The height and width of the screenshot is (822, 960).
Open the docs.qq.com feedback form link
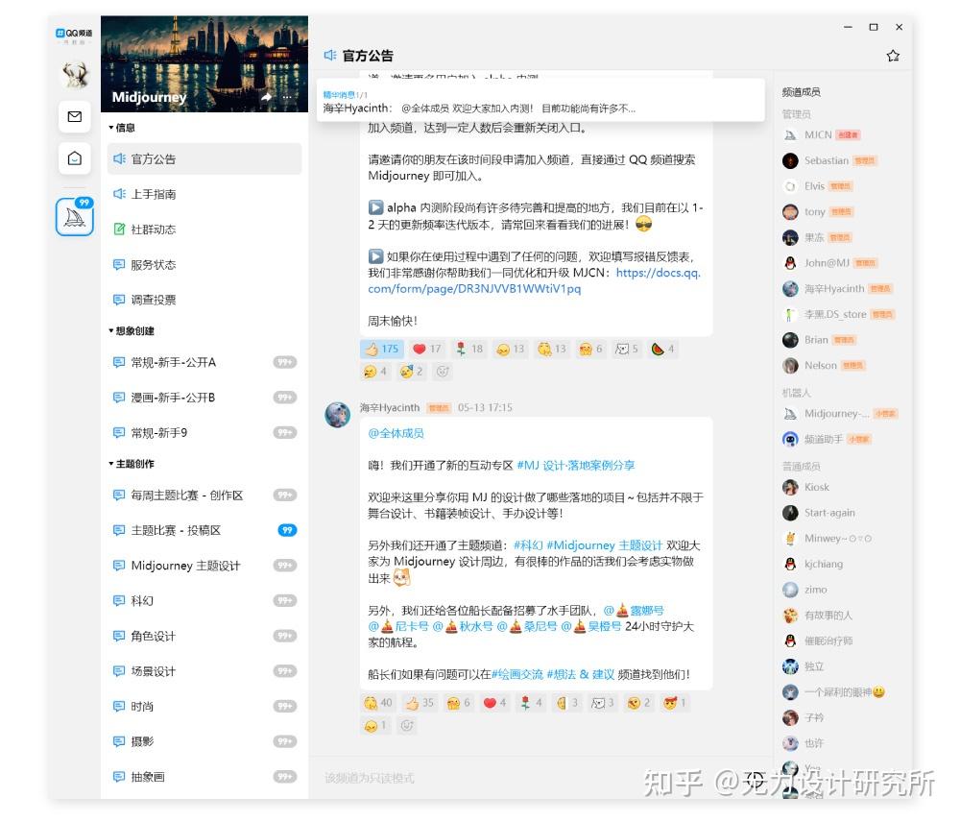534,280
